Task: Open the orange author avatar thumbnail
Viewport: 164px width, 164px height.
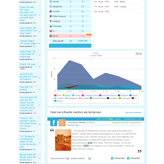Action: [62, 123]
